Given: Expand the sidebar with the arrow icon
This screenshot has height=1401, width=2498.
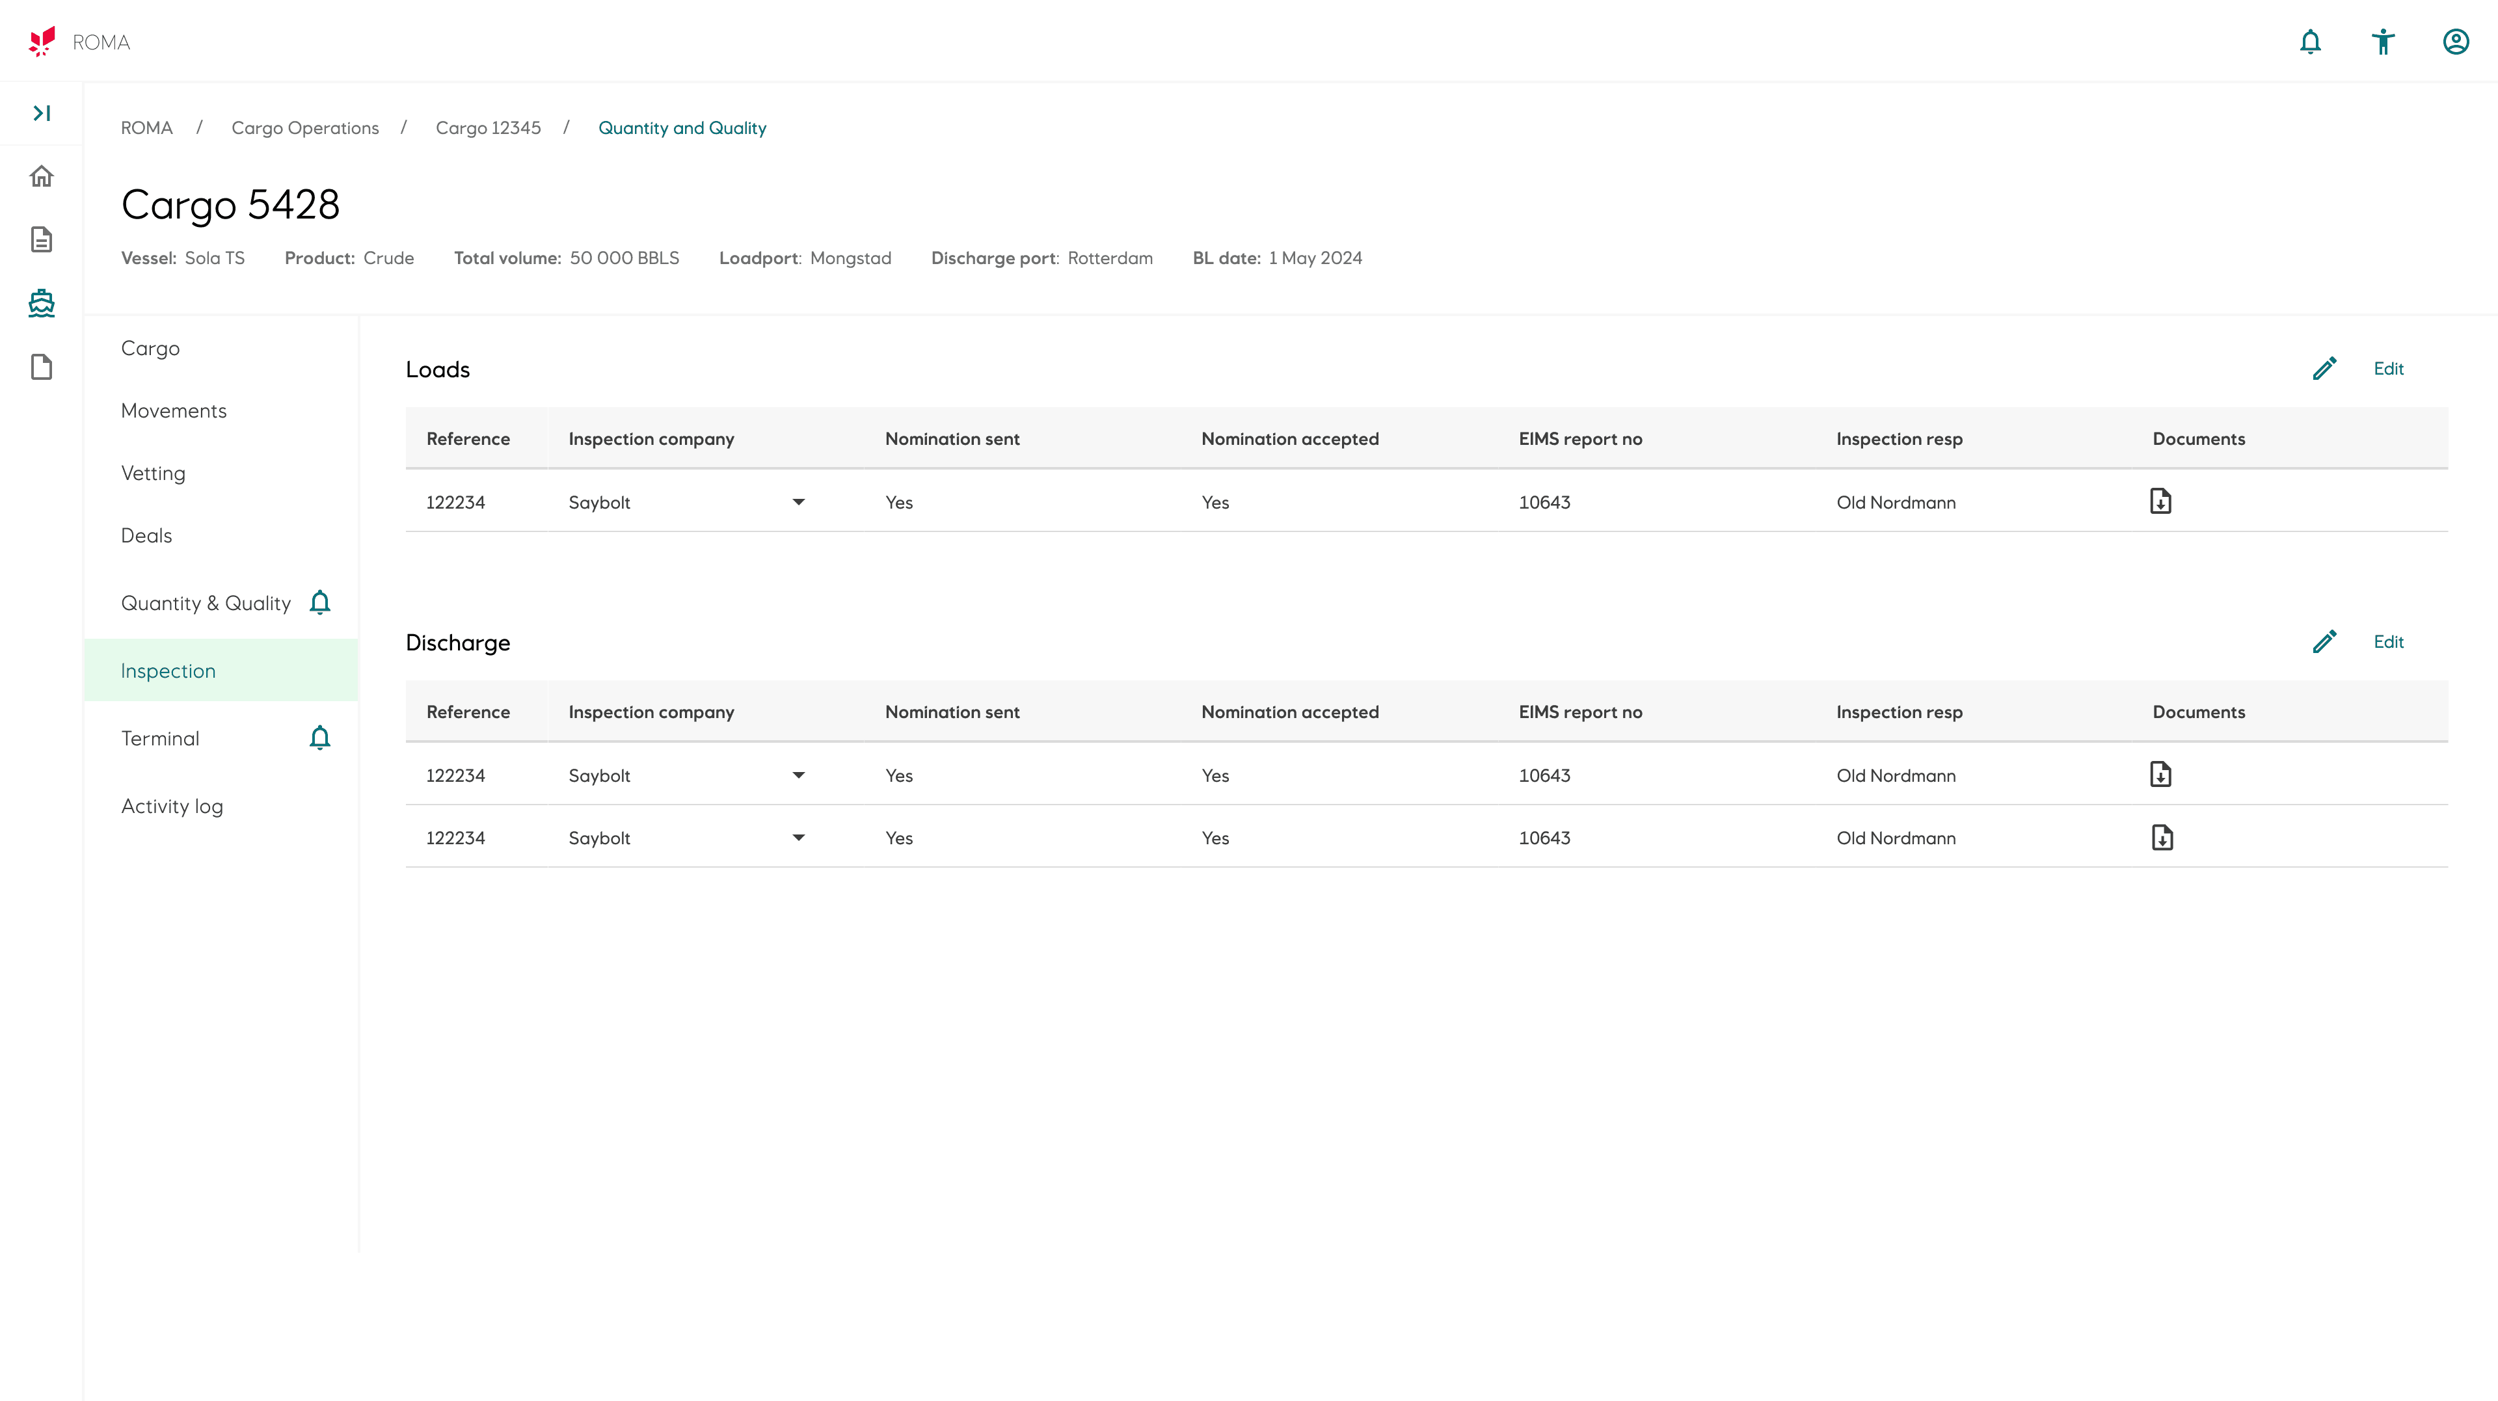Looking at the screenshot, I should point(42,113).
